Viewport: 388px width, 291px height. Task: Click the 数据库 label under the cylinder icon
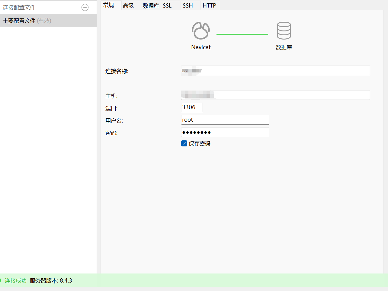pyautogui.click(x=284, y=47)
